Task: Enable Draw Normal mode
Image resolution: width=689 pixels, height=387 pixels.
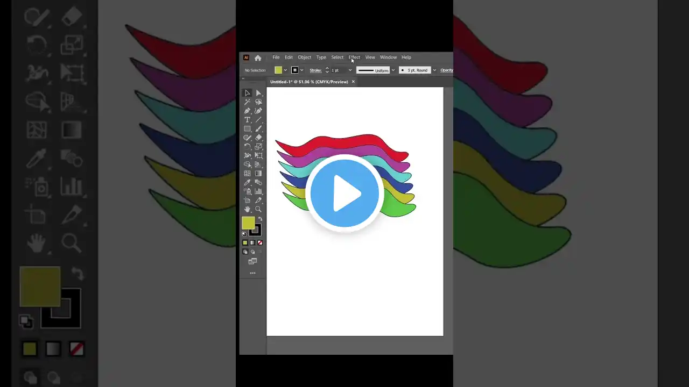Action: click(x=245, y=252)
